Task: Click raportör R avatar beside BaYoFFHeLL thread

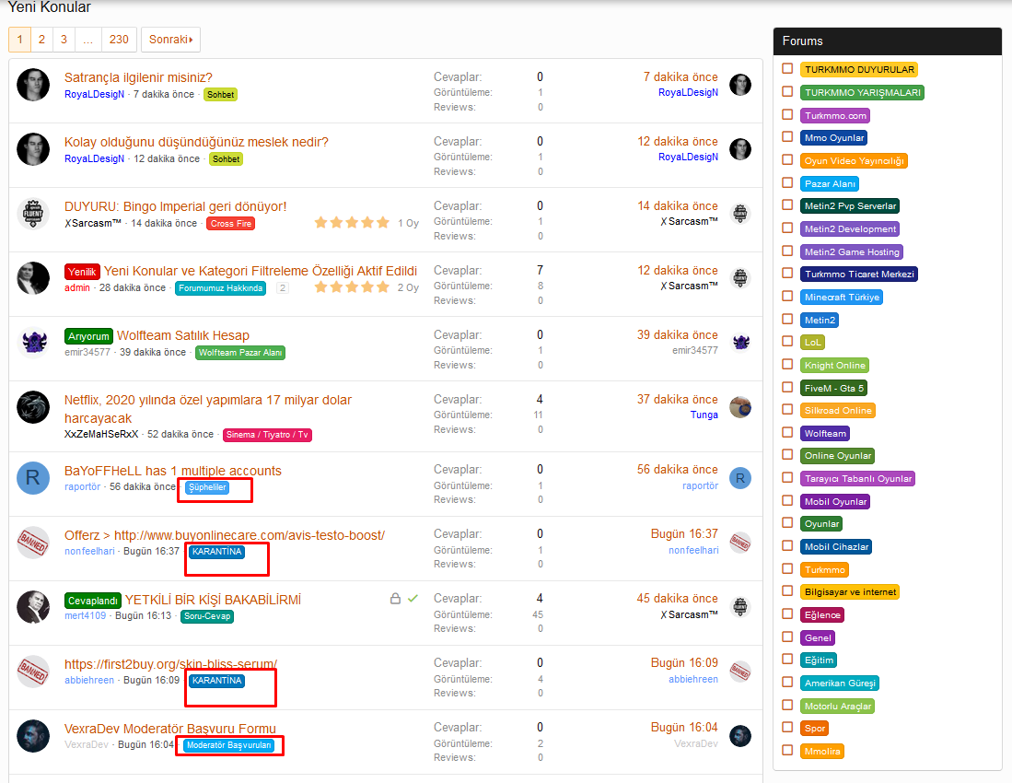Action: tap(33, 478)
